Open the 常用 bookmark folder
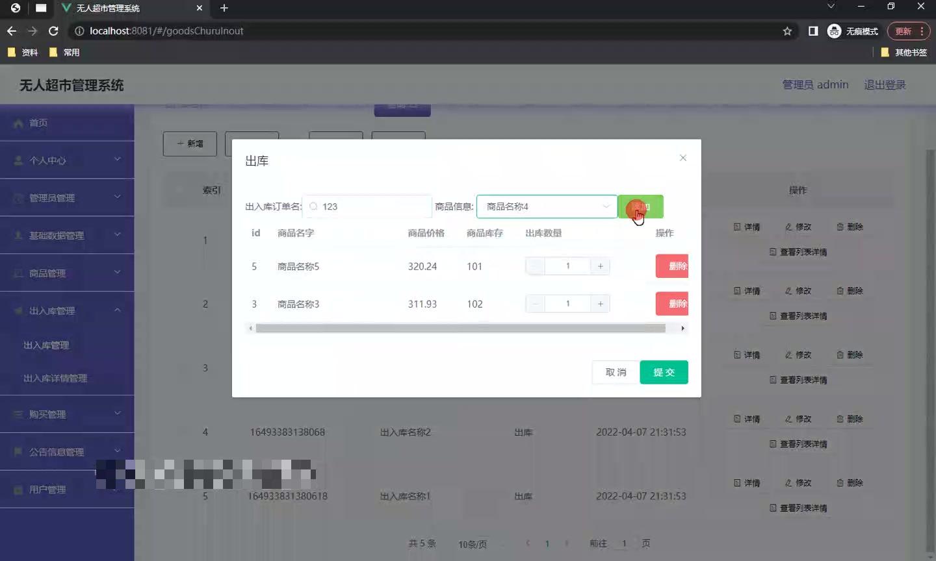 coord(64,53)
